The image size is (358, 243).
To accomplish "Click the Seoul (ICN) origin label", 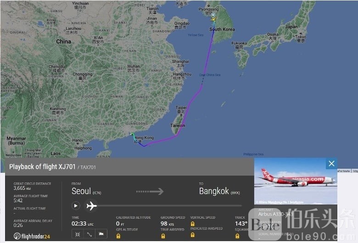I will pyautogui.click(x=86, y=191).
